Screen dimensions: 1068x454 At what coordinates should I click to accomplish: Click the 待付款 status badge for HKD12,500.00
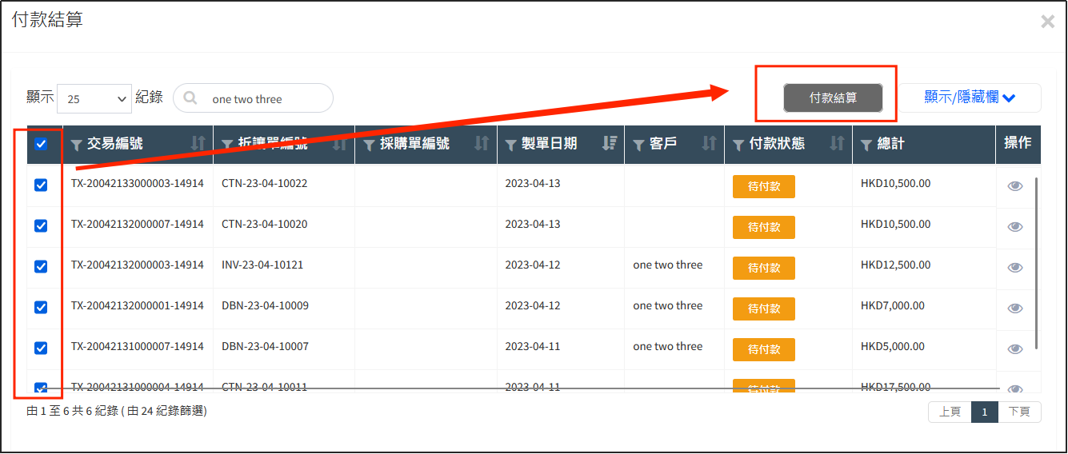tap(763, 268)
